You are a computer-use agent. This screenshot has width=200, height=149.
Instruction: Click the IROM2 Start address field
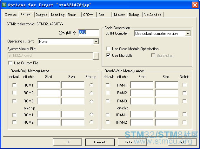point(49,122)
